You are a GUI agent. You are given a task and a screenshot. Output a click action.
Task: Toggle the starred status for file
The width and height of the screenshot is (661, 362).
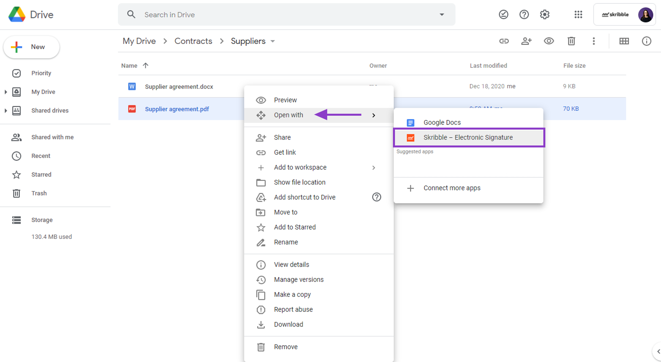[295, 227]
